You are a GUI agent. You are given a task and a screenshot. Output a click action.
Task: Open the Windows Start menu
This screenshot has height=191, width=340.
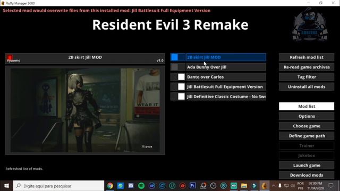(6, 186)
